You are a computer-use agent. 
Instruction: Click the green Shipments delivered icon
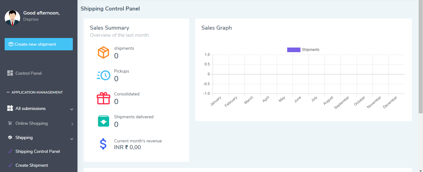coord(104,121)
